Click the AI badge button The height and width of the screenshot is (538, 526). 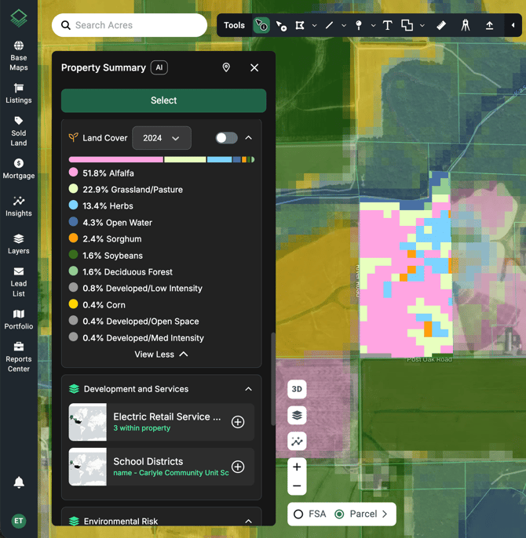[x=159, y=67]
